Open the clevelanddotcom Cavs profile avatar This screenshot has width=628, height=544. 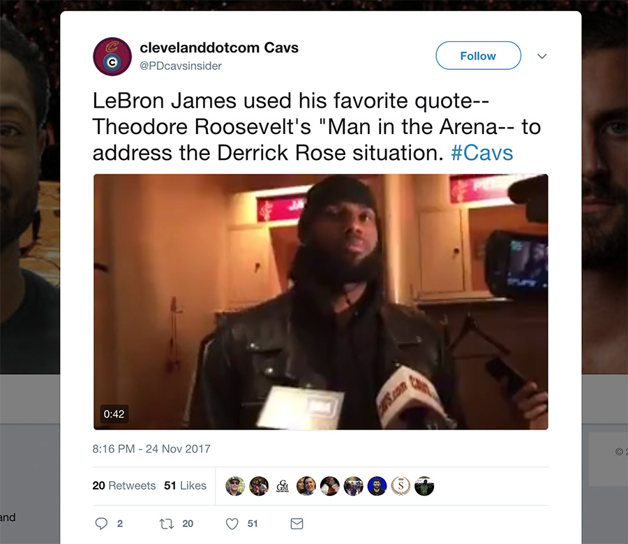click(x=112, y=57)
